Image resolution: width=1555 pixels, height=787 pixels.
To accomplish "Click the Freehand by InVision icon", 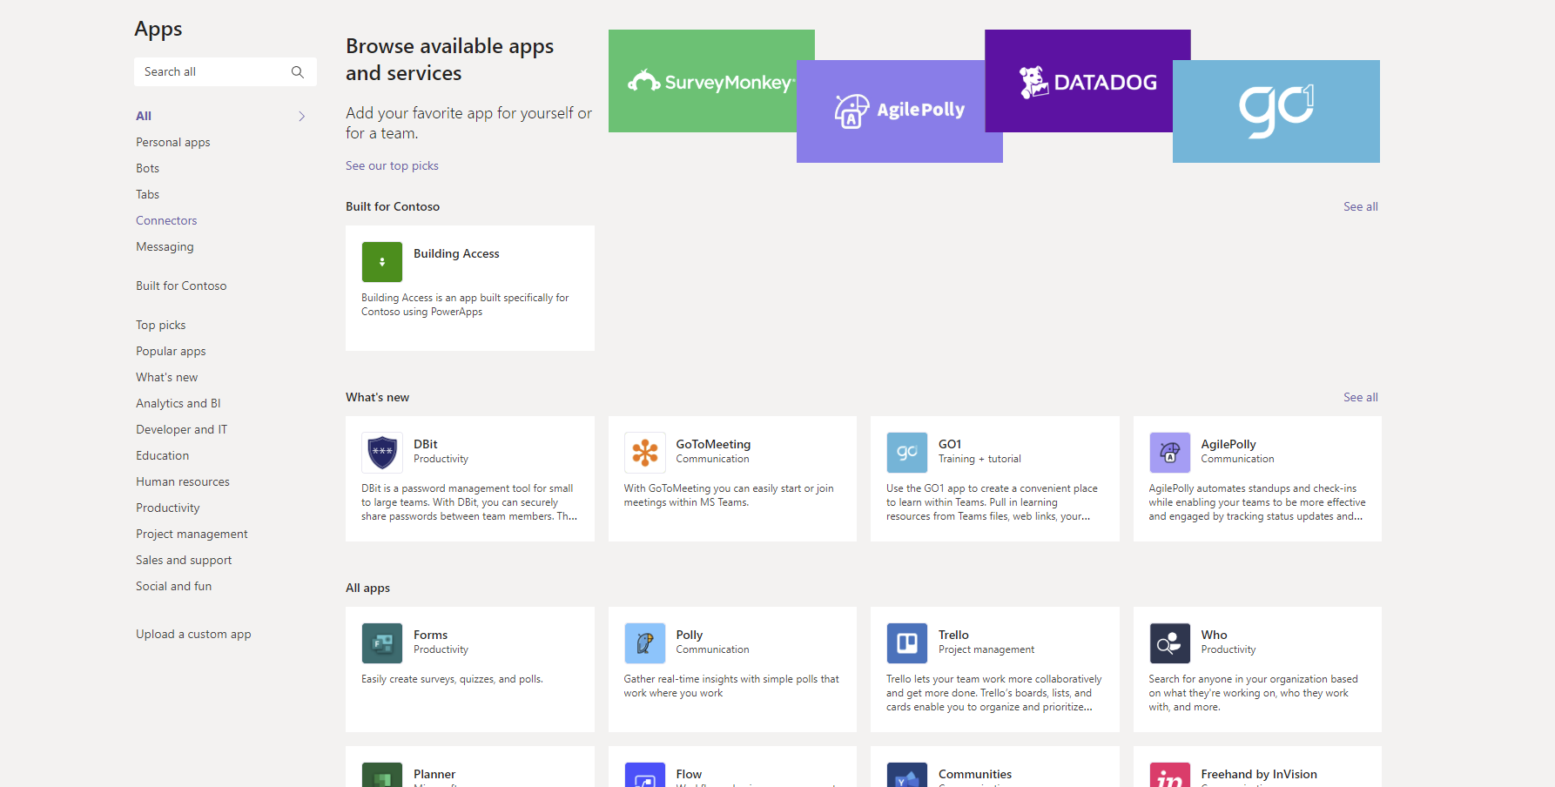I will pos(1170,775).
